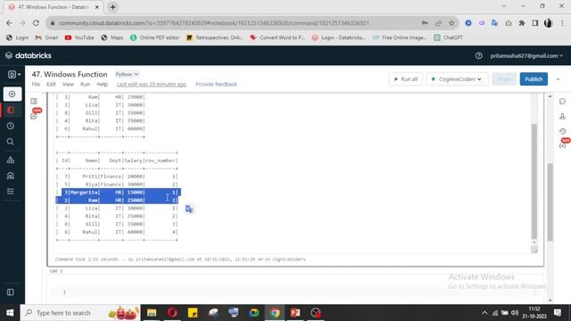
Task: Collapse the notebook header chevron
Action: click(558, 79)
